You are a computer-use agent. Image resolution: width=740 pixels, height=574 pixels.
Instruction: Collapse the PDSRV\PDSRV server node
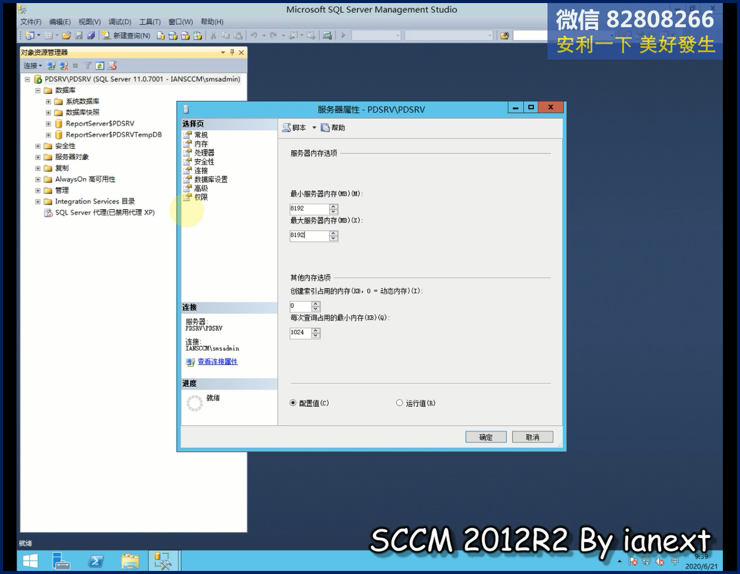(x=28, y=79)
